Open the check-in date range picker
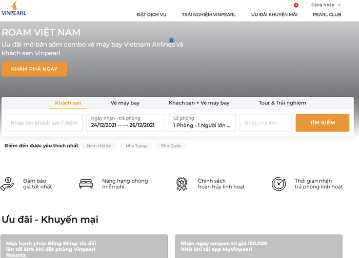 (x=126, y=123)
